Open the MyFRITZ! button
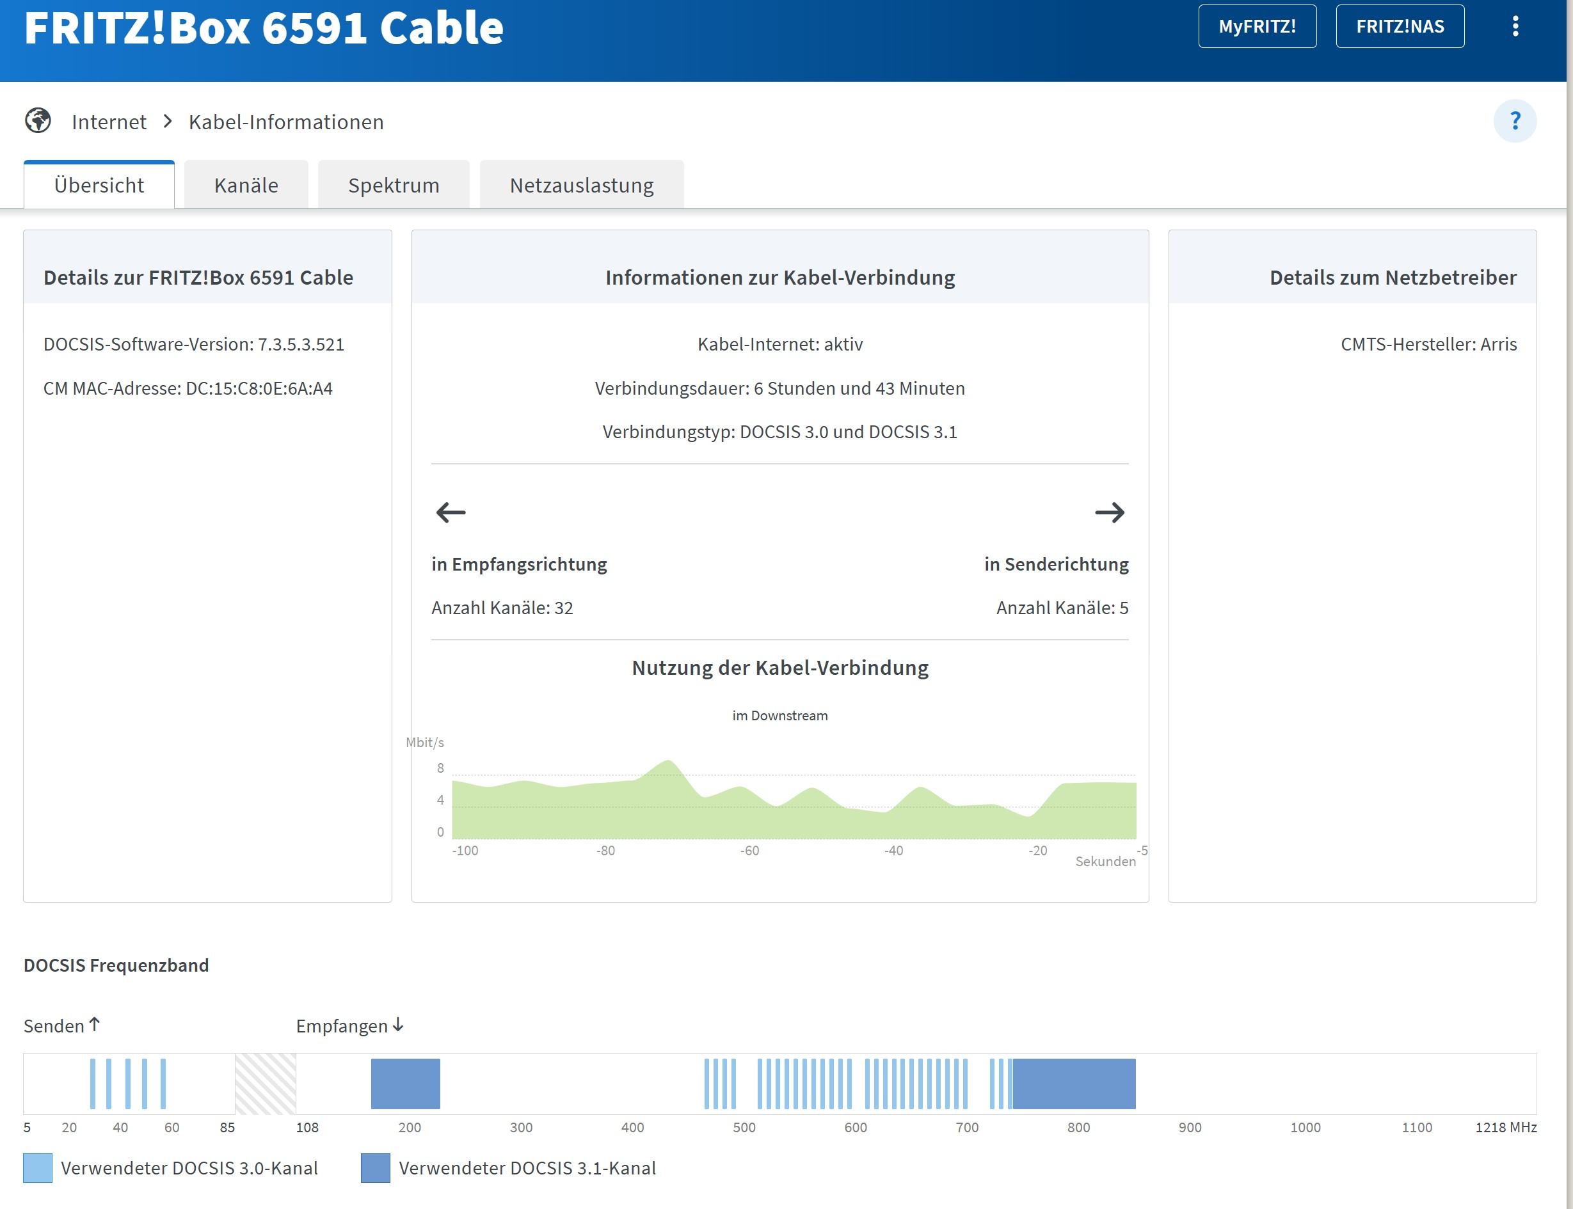 pyautogui.click(x=1257, y=27)
